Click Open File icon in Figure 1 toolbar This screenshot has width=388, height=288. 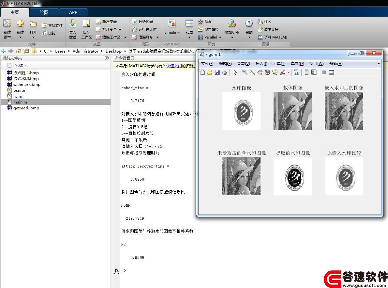210,72
